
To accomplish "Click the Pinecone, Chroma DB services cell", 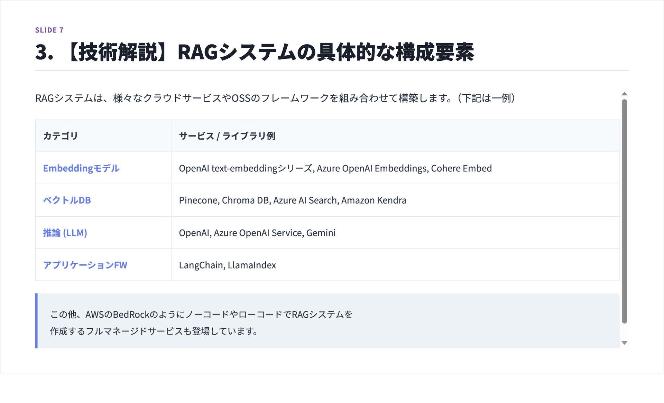I will click(292, 200).
